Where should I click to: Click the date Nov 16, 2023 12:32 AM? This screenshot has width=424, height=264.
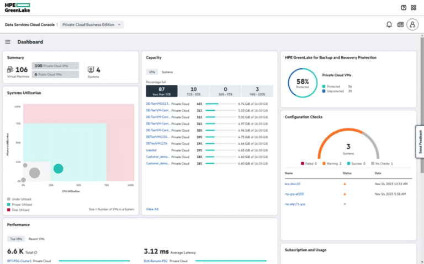click(391, 184)
